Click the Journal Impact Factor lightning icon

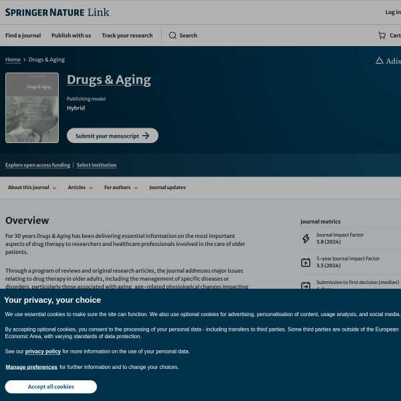[305, 239]
